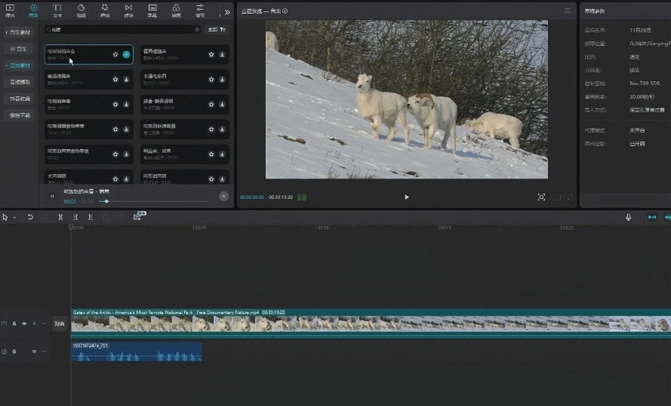Open video track more options menu

tap(44, 324)
